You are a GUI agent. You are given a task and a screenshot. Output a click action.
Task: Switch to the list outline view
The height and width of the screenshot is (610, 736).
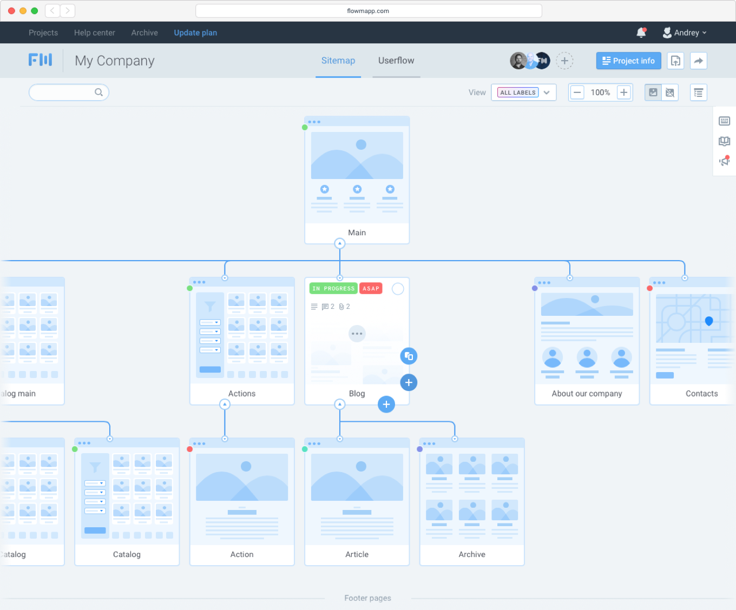[x=699, y=92]
